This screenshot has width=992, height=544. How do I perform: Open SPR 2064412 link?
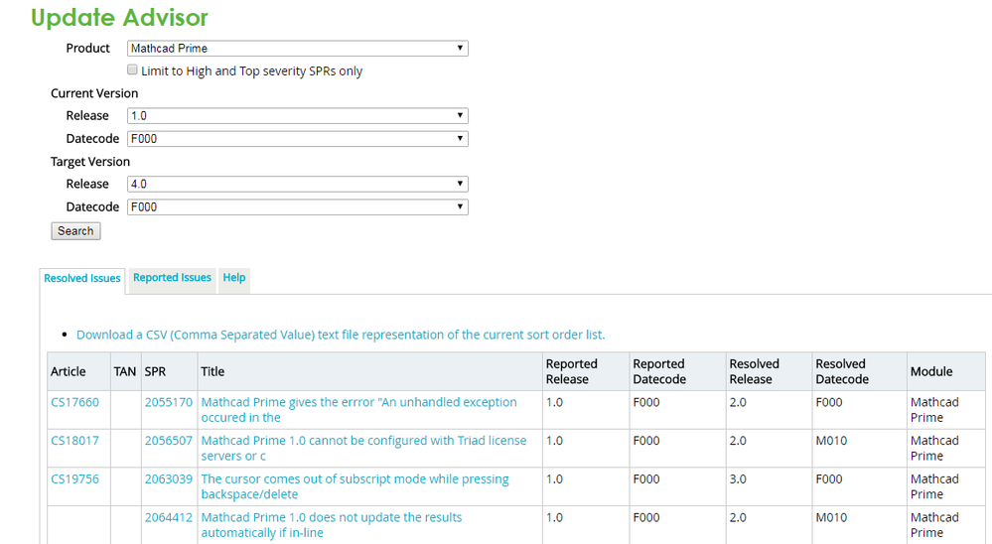pos(168,518)
